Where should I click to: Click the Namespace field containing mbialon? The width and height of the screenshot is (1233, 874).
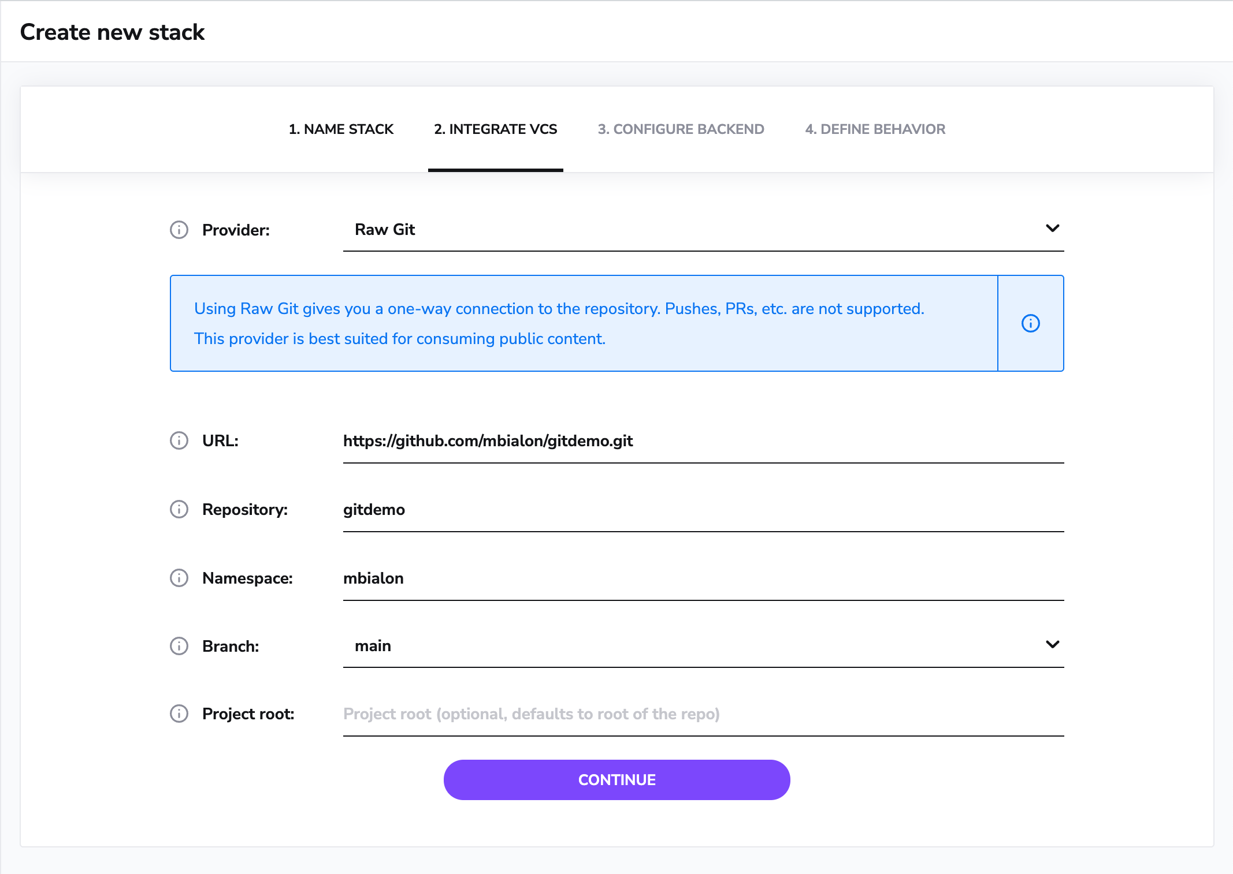click(x=703, y=578)
